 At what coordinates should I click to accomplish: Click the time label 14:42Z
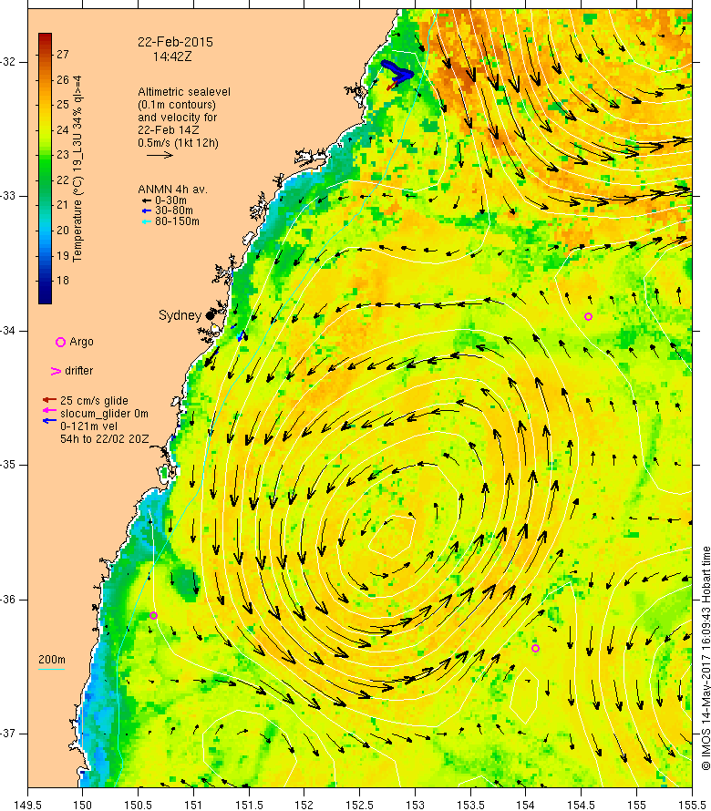tap(171, 56)
